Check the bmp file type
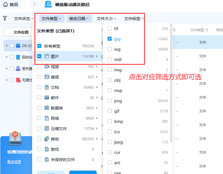 (x=110, y=121)
